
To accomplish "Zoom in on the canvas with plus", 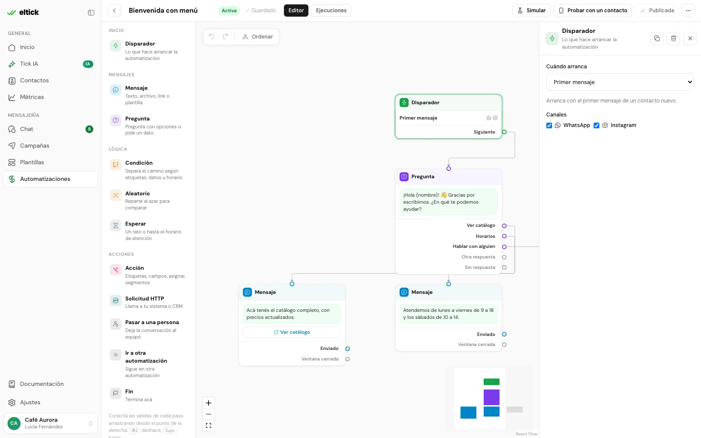I will (x=209, y=403).
